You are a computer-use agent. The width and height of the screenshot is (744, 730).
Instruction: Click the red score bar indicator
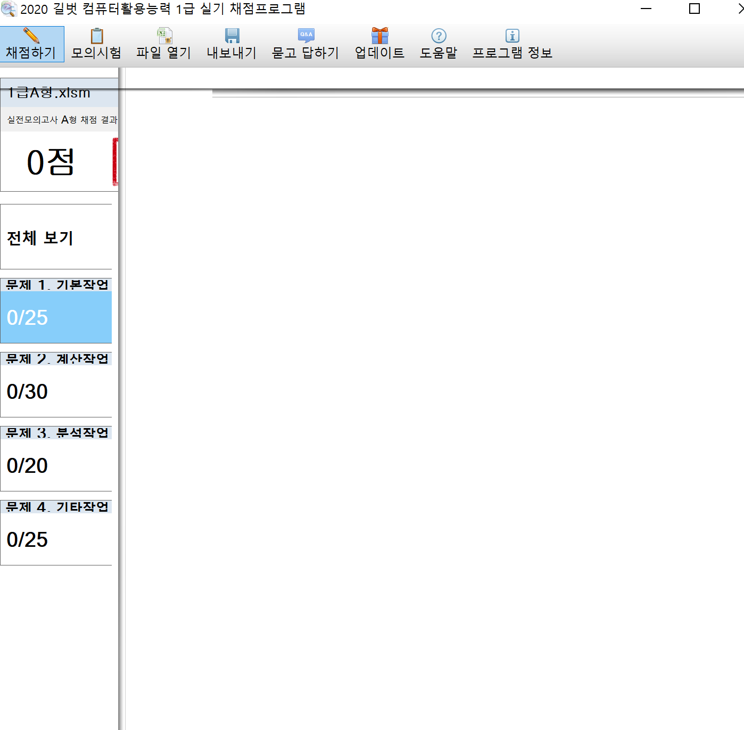(x=115, y=161)
